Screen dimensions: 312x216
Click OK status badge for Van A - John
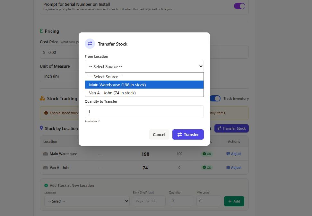point(207,168)
